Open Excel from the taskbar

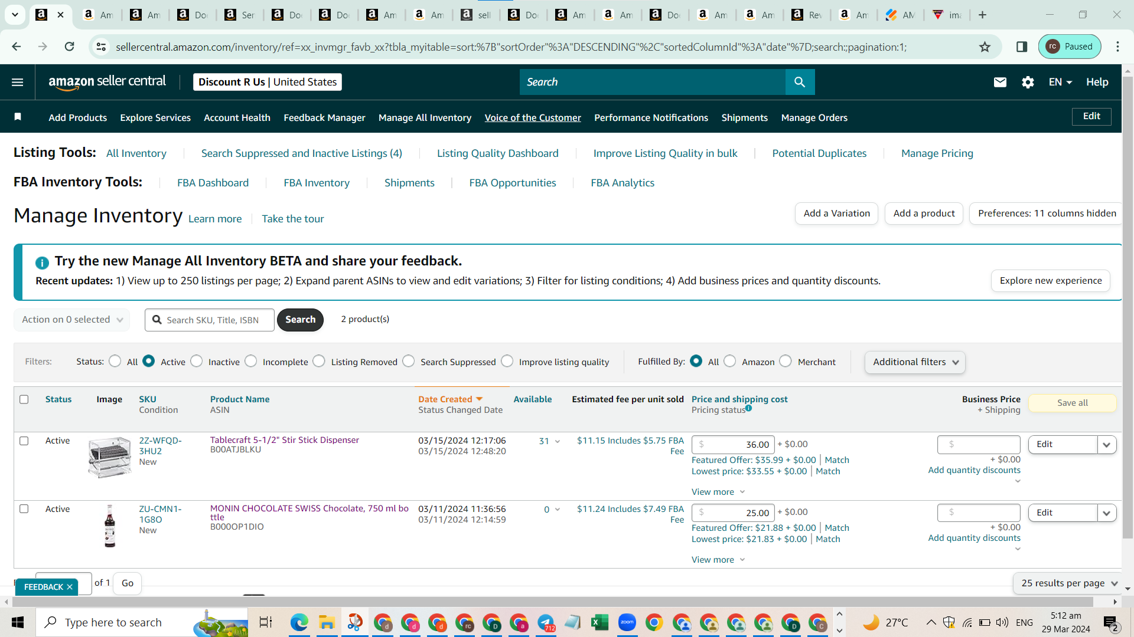coord(599,622)
